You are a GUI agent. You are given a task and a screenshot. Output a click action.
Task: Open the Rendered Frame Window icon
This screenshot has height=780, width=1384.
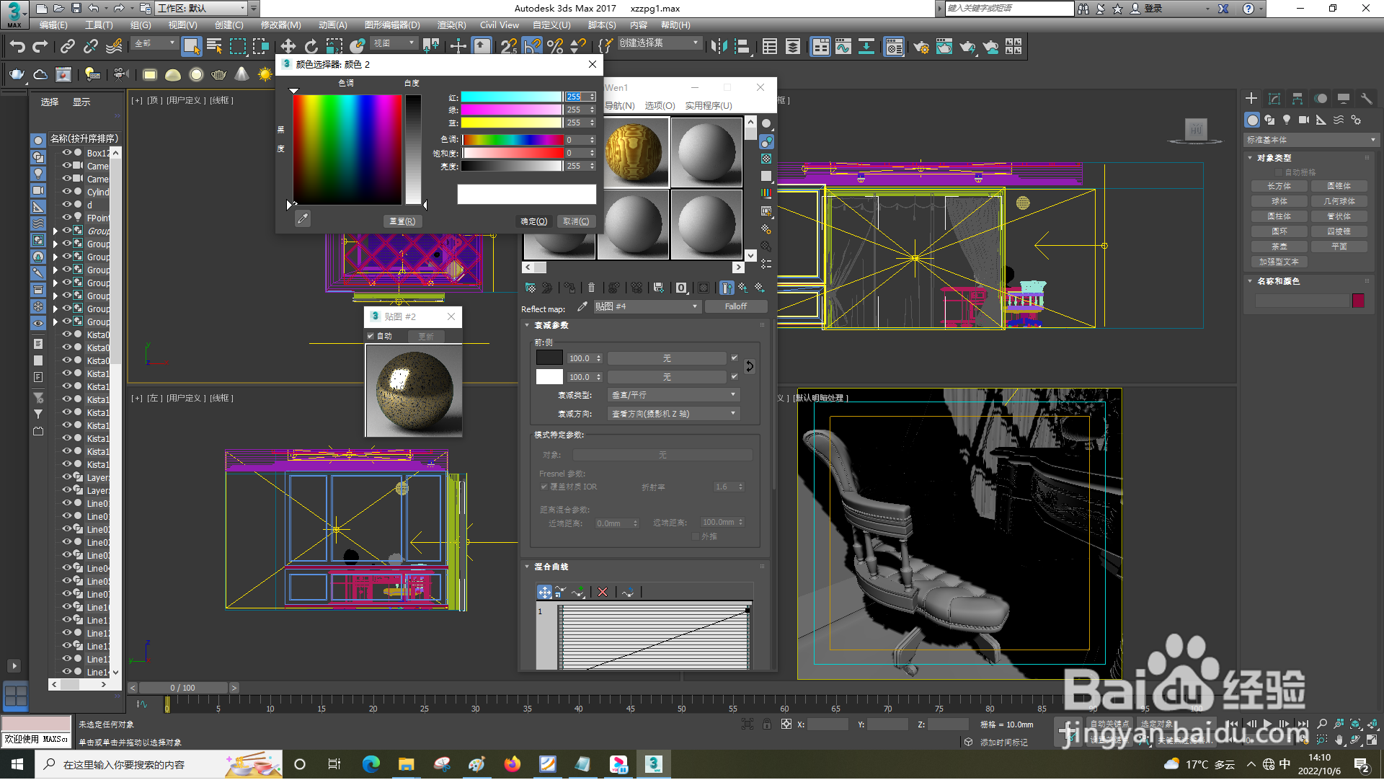[x=944, y=47]
